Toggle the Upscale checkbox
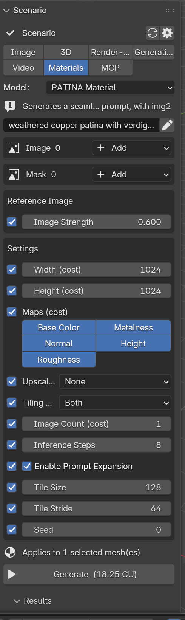Image resolution: width=185 pixels, height=620 pixels. pyautogui.click(x=12, y=381)
